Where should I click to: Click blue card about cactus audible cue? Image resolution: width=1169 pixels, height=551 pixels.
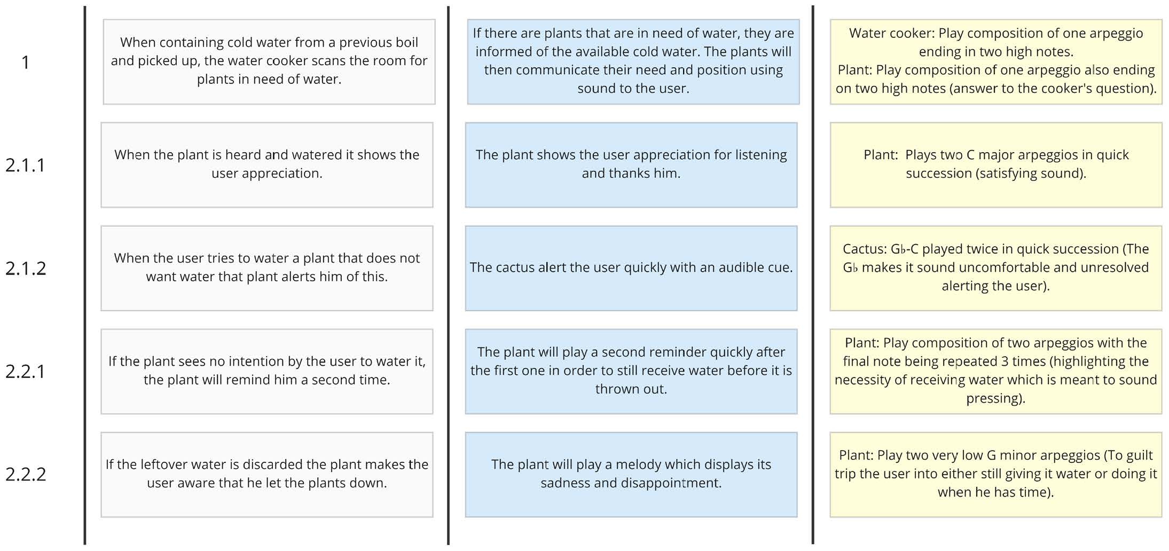pyautogui.click(x=631, y=268)
